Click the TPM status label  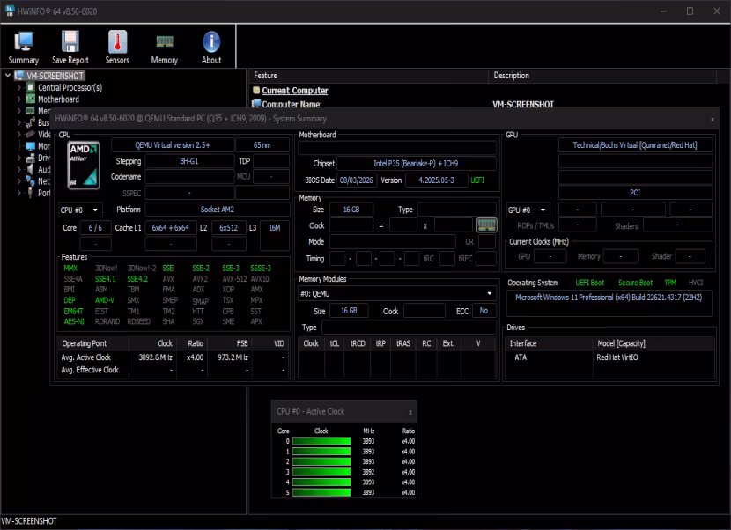tap(670, 283)
